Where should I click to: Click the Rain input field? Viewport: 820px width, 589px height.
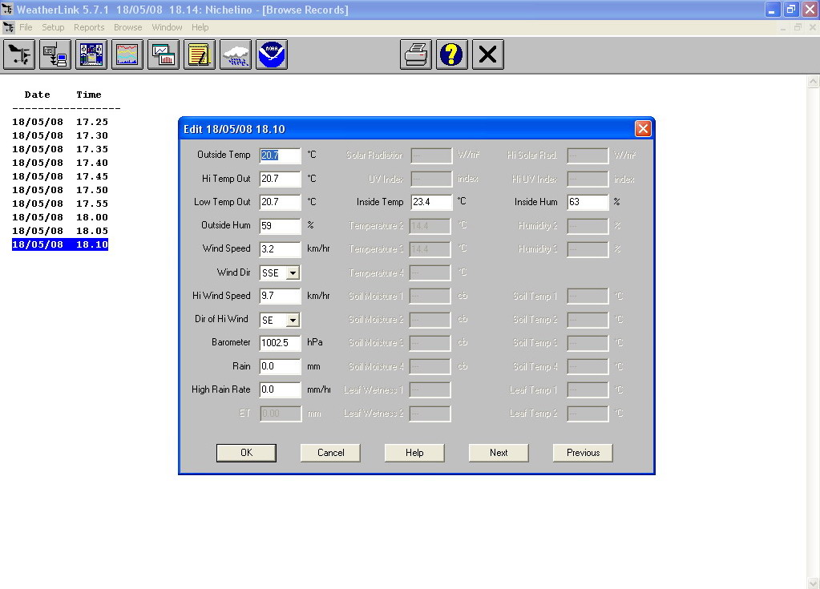tap(281, 366)
